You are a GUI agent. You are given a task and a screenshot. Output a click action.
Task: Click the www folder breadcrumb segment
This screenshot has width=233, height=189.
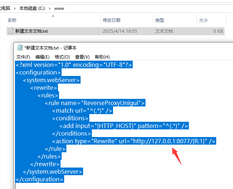tap(59, 8)
